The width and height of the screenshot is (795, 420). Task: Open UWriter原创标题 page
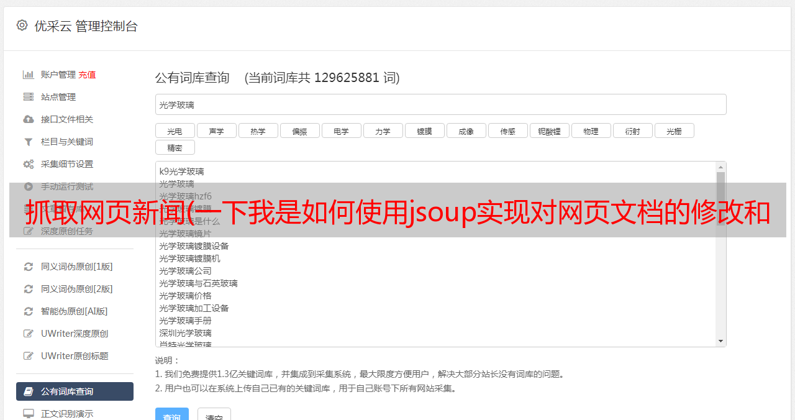point(75,356)
